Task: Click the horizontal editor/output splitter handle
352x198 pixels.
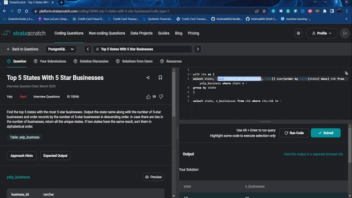Action: pyautogui.click(x=265, y=122)
